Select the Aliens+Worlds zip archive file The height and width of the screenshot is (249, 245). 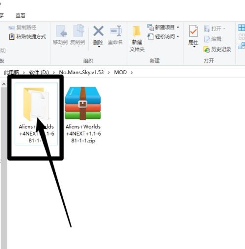83,114
